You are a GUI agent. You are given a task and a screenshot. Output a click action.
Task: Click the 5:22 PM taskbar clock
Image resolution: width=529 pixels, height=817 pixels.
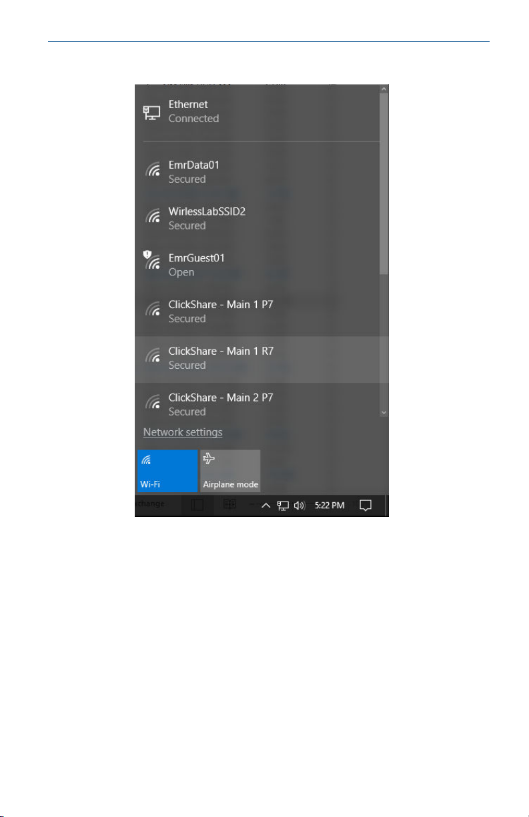330,506
